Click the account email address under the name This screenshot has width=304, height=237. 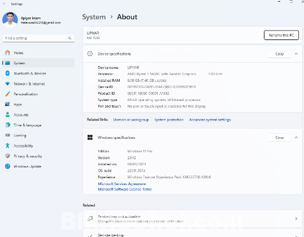[41, 23]
